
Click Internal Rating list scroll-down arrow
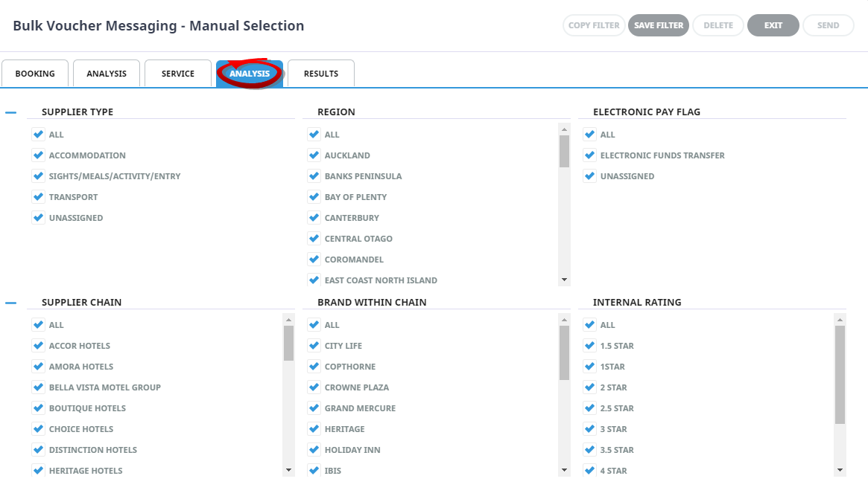pyautogui.click(x=840, y=470)
